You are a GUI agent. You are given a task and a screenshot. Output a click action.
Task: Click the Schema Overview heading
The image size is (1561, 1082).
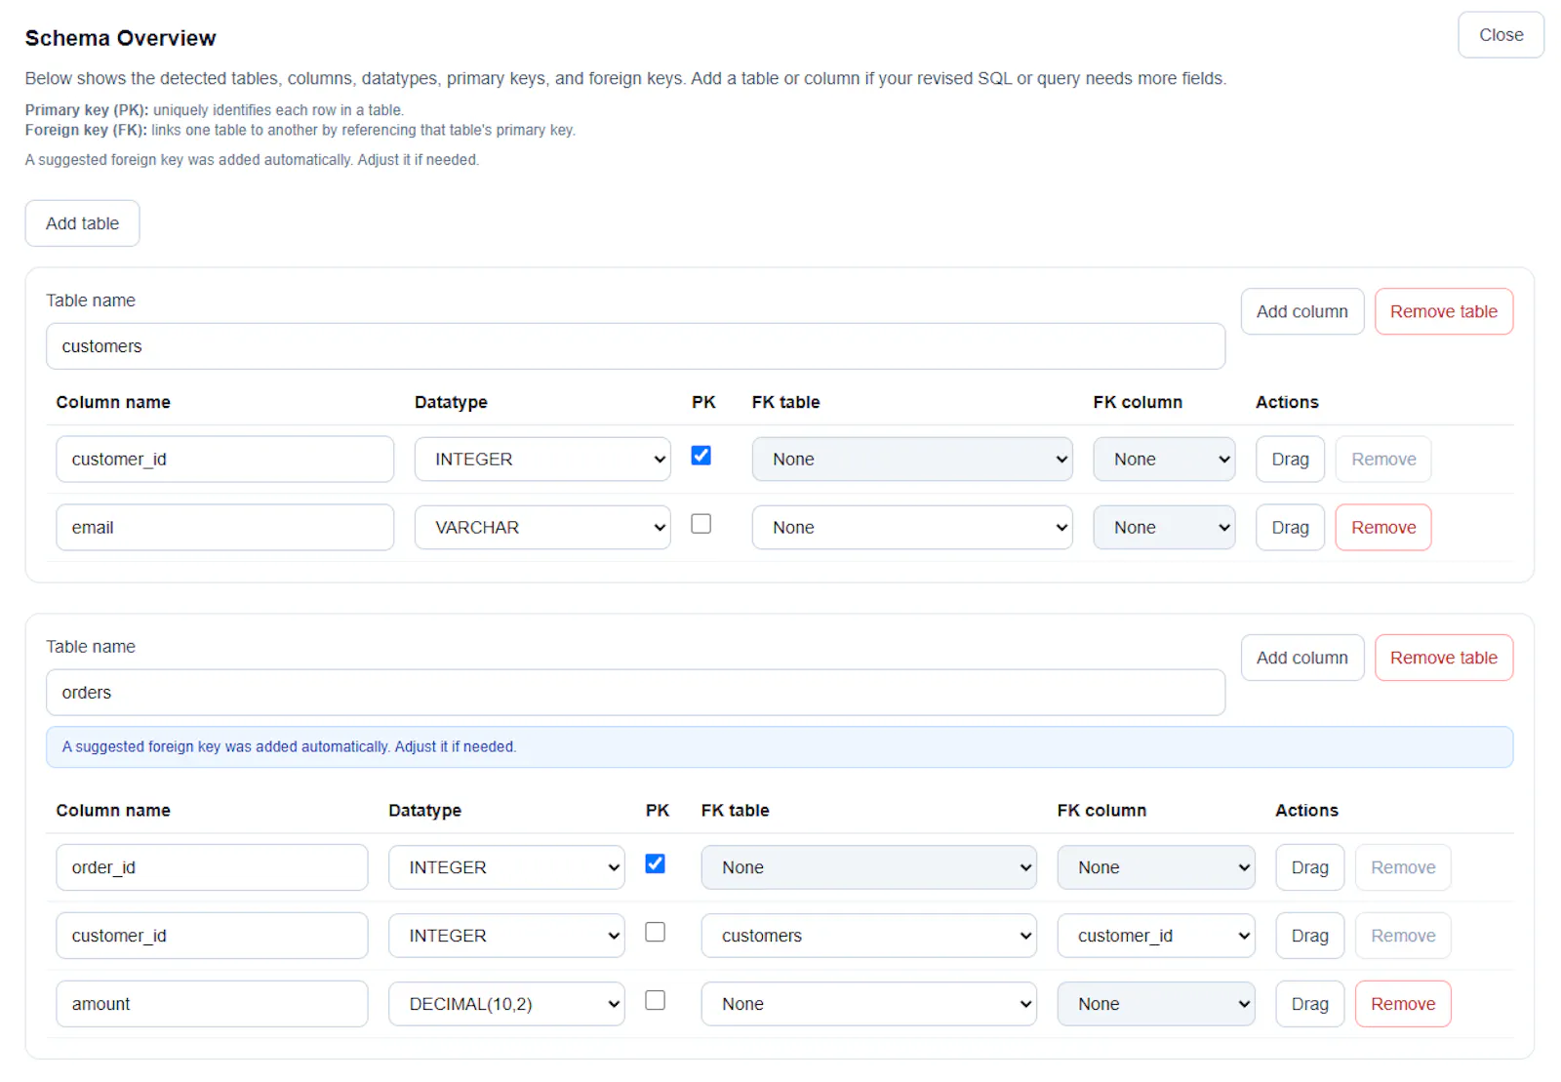click(120, 38)
